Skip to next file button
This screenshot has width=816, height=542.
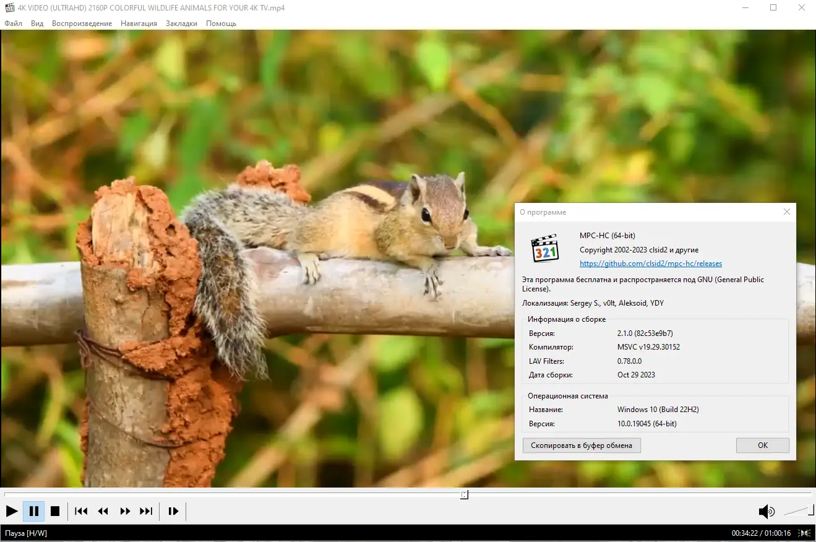pyautogui.click(x=146, y=511)
